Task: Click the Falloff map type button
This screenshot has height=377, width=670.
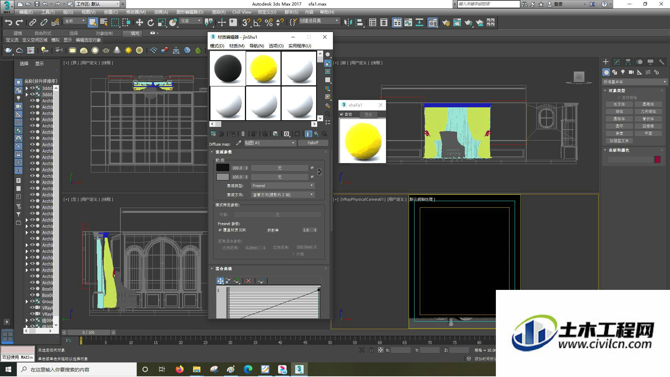Action: (x=313, y=143)
